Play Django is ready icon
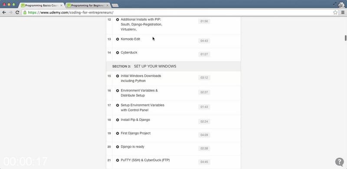The height and width of the screenshot is (169, 347). coord(118,147)
